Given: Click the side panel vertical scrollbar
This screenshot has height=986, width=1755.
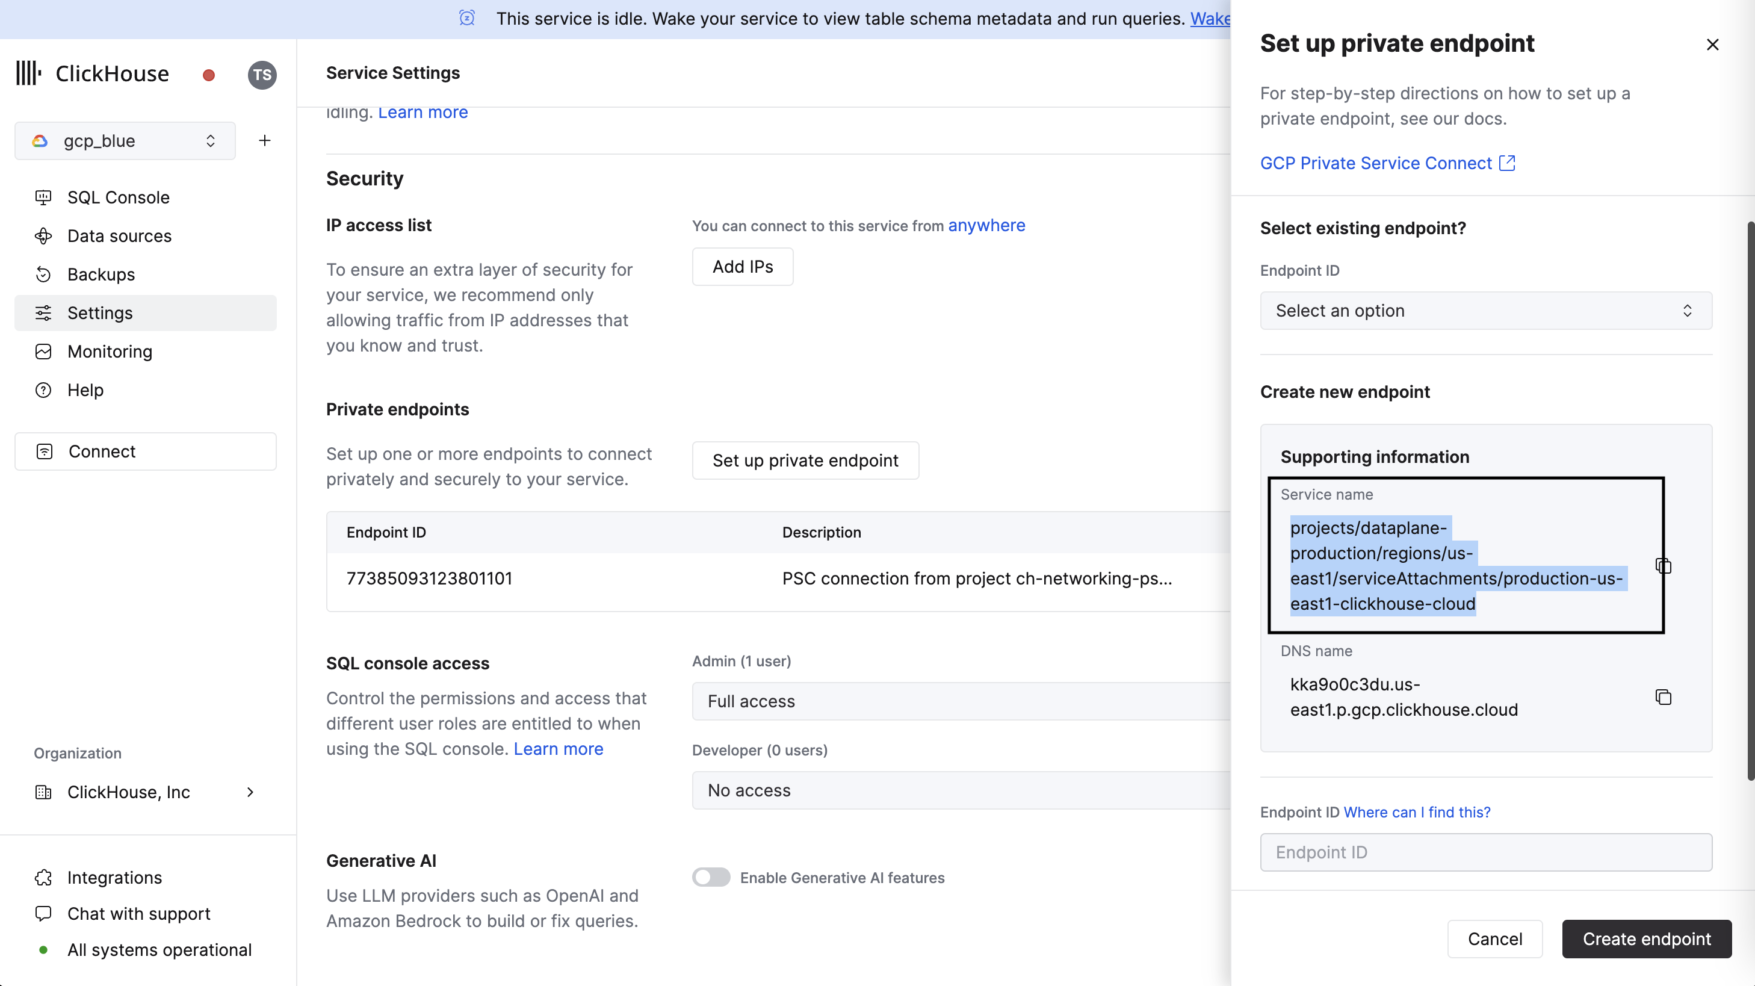Looking at the screenshot, I should pyautogui.click(x=1750, y=501).
